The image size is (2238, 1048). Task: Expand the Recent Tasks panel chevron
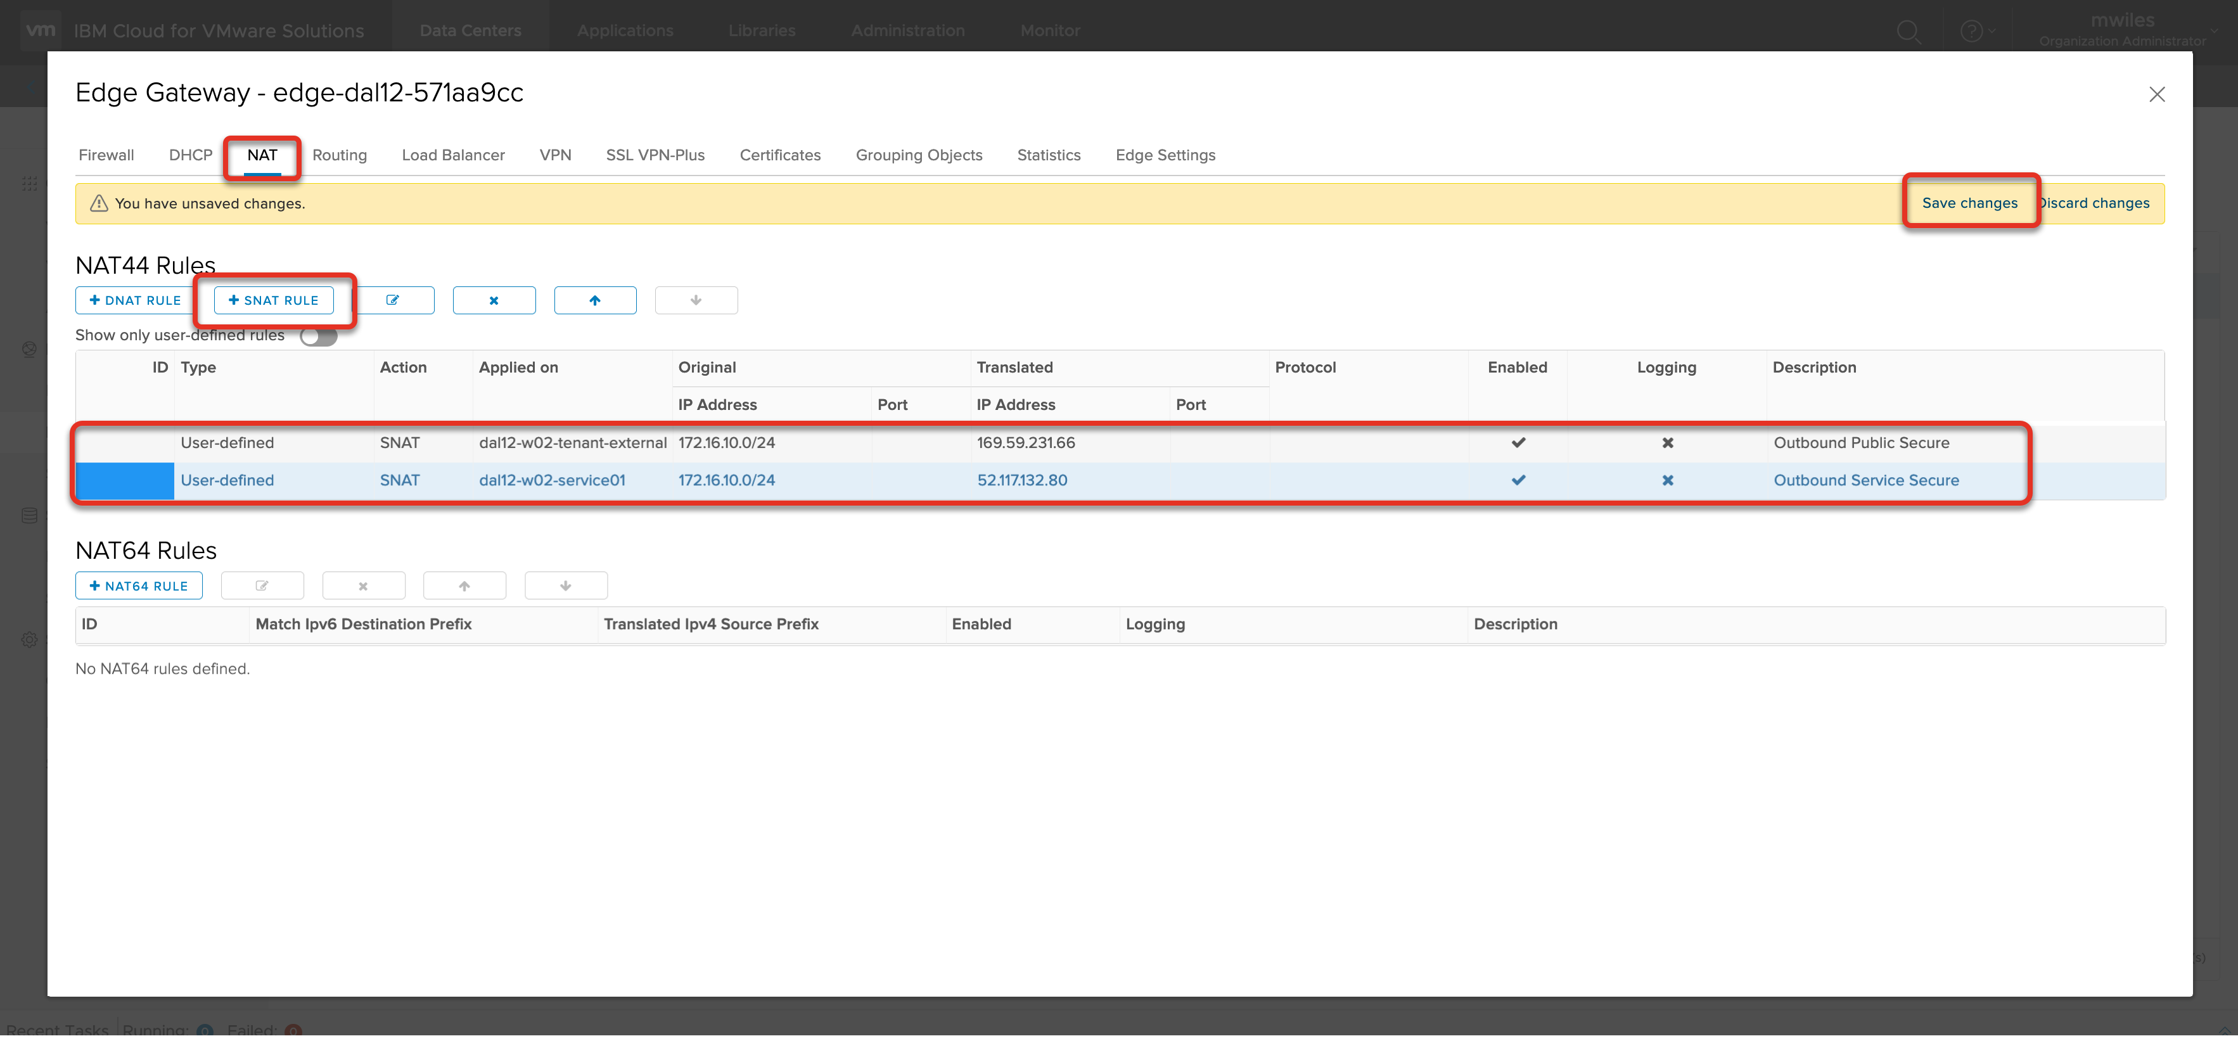[2223, 1031]
